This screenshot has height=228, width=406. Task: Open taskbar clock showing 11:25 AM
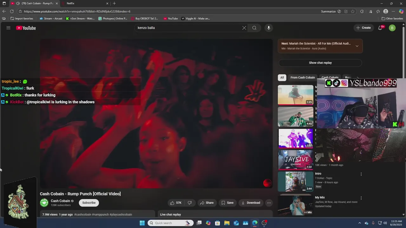point(396,223)
